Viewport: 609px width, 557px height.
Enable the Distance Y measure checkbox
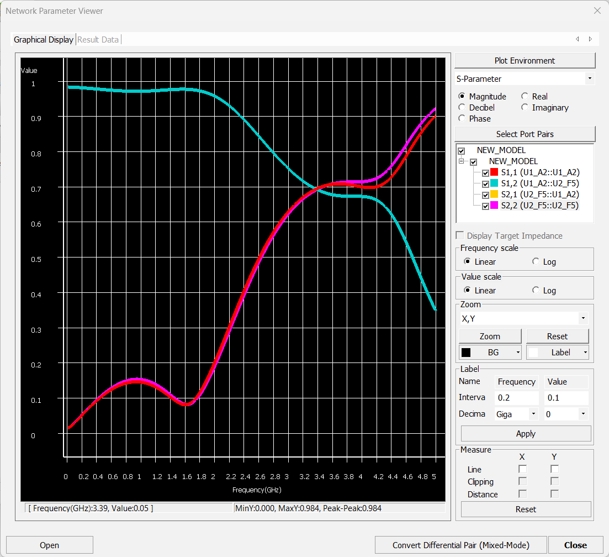point(555,494)
